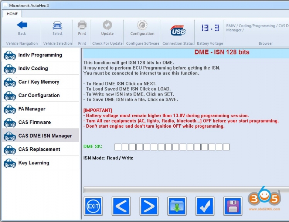Click the 'DME - ISN 128 bits' heading

click(x=222, y=52)
